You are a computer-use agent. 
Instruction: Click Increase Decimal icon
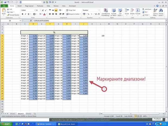coord(96,14)
